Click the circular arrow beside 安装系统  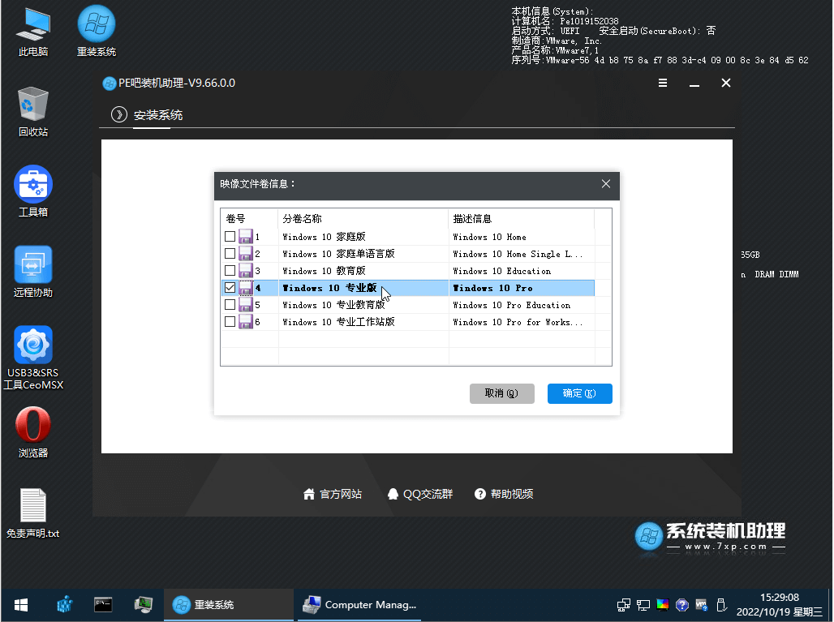(119, 114)
